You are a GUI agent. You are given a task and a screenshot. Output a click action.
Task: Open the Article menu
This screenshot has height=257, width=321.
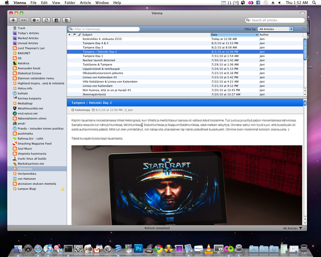coord(85,3)
